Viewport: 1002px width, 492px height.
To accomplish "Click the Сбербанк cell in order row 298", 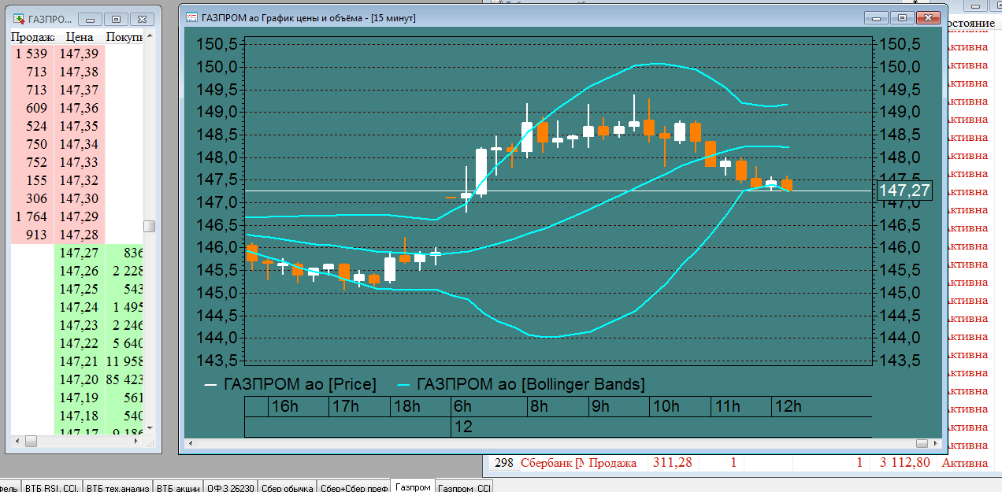I will point(551,463).
